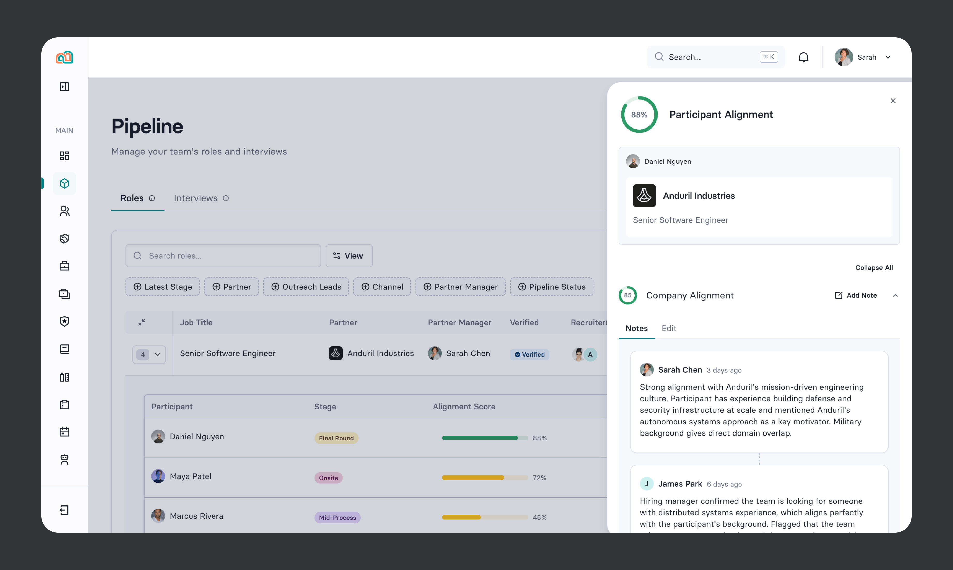Screen dimensions: 953x570
Task: Select the cube Pipeline icon in sidebar
Action: (x=64, y=183)
